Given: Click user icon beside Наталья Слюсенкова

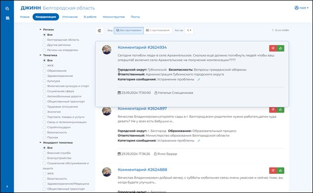Looking at the screenshot, I should click(x=156, y=93).
